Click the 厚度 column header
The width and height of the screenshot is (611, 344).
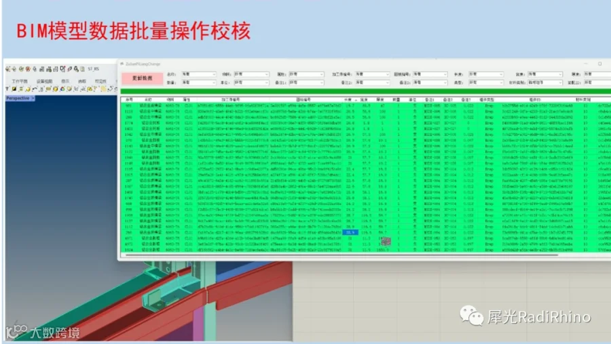pyautogui.click(x=380, y=100)
